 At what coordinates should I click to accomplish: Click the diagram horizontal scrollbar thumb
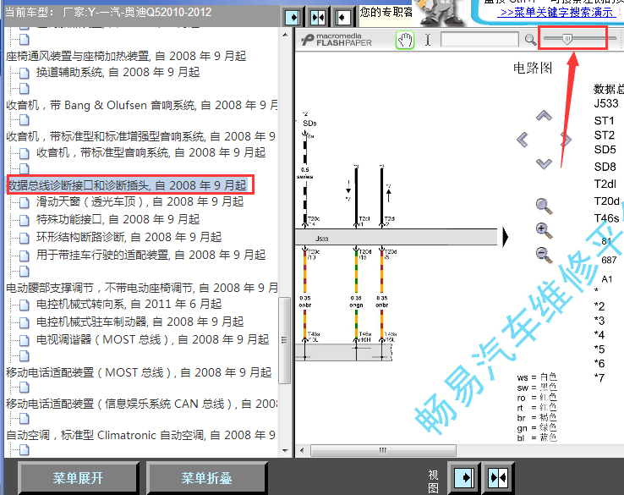click(383, 450)
